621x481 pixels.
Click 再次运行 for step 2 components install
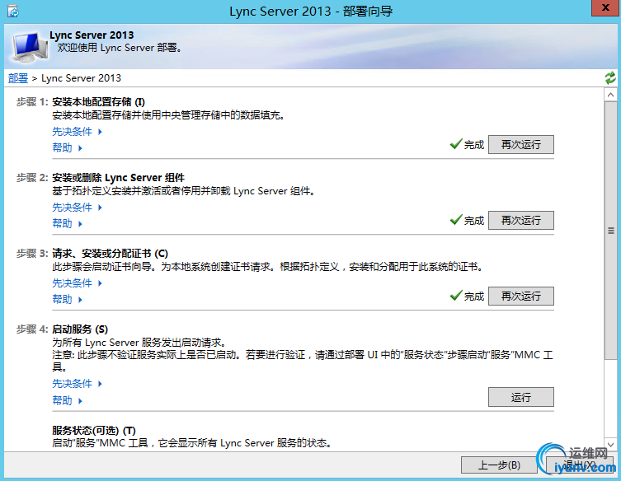(x=521, y=221)
